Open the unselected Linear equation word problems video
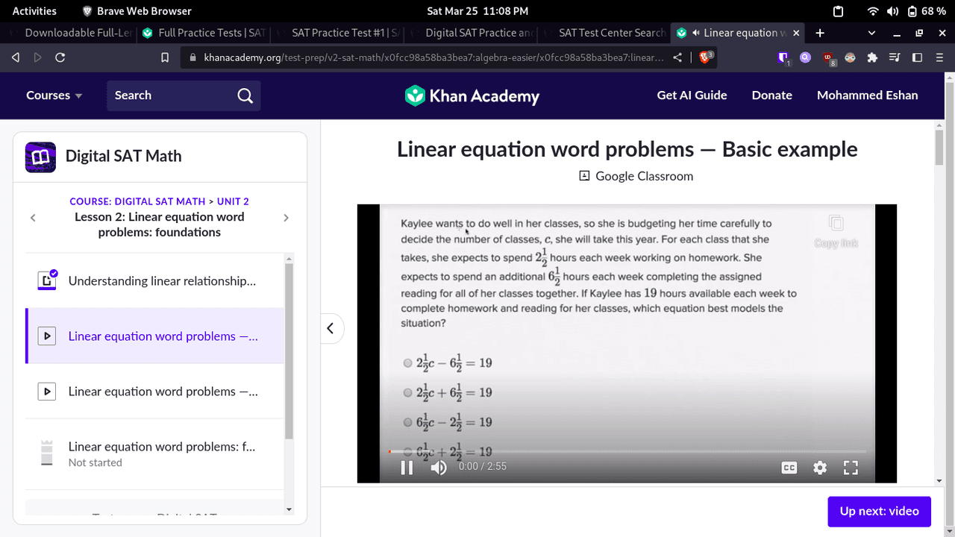Viewport: 955px width, 537px height. (155, 392)
